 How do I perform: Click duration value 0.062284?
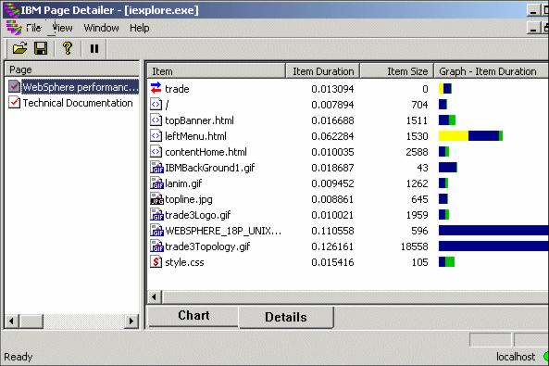pyautogui.click(x=332, y=136)
